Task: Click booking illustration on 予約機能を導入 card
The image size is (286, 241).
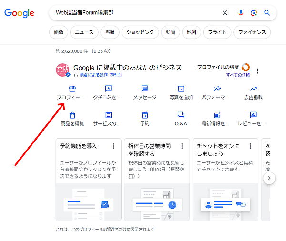Action: [x=89, y=202]
